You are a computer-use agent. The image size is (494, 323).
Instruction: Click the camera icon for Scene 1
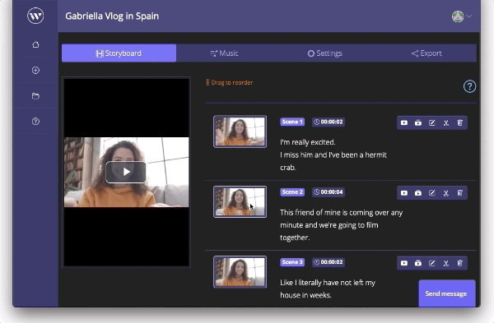tap(417, 122)
